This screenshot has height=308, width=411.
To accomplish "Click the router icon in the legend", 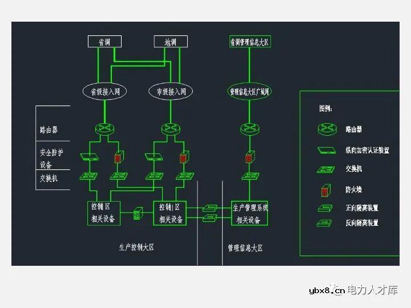I will pyautogui.click(x=325, y=130).
